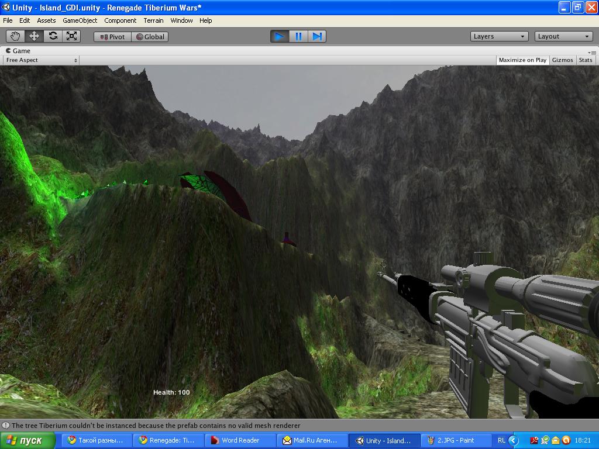Open the Game panel options menu

(x=592, y=53)
